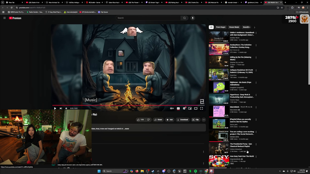Open the Antiques Roadshow UK thumbnail
The width and height of the screenshot is (310, 174).
219,74
